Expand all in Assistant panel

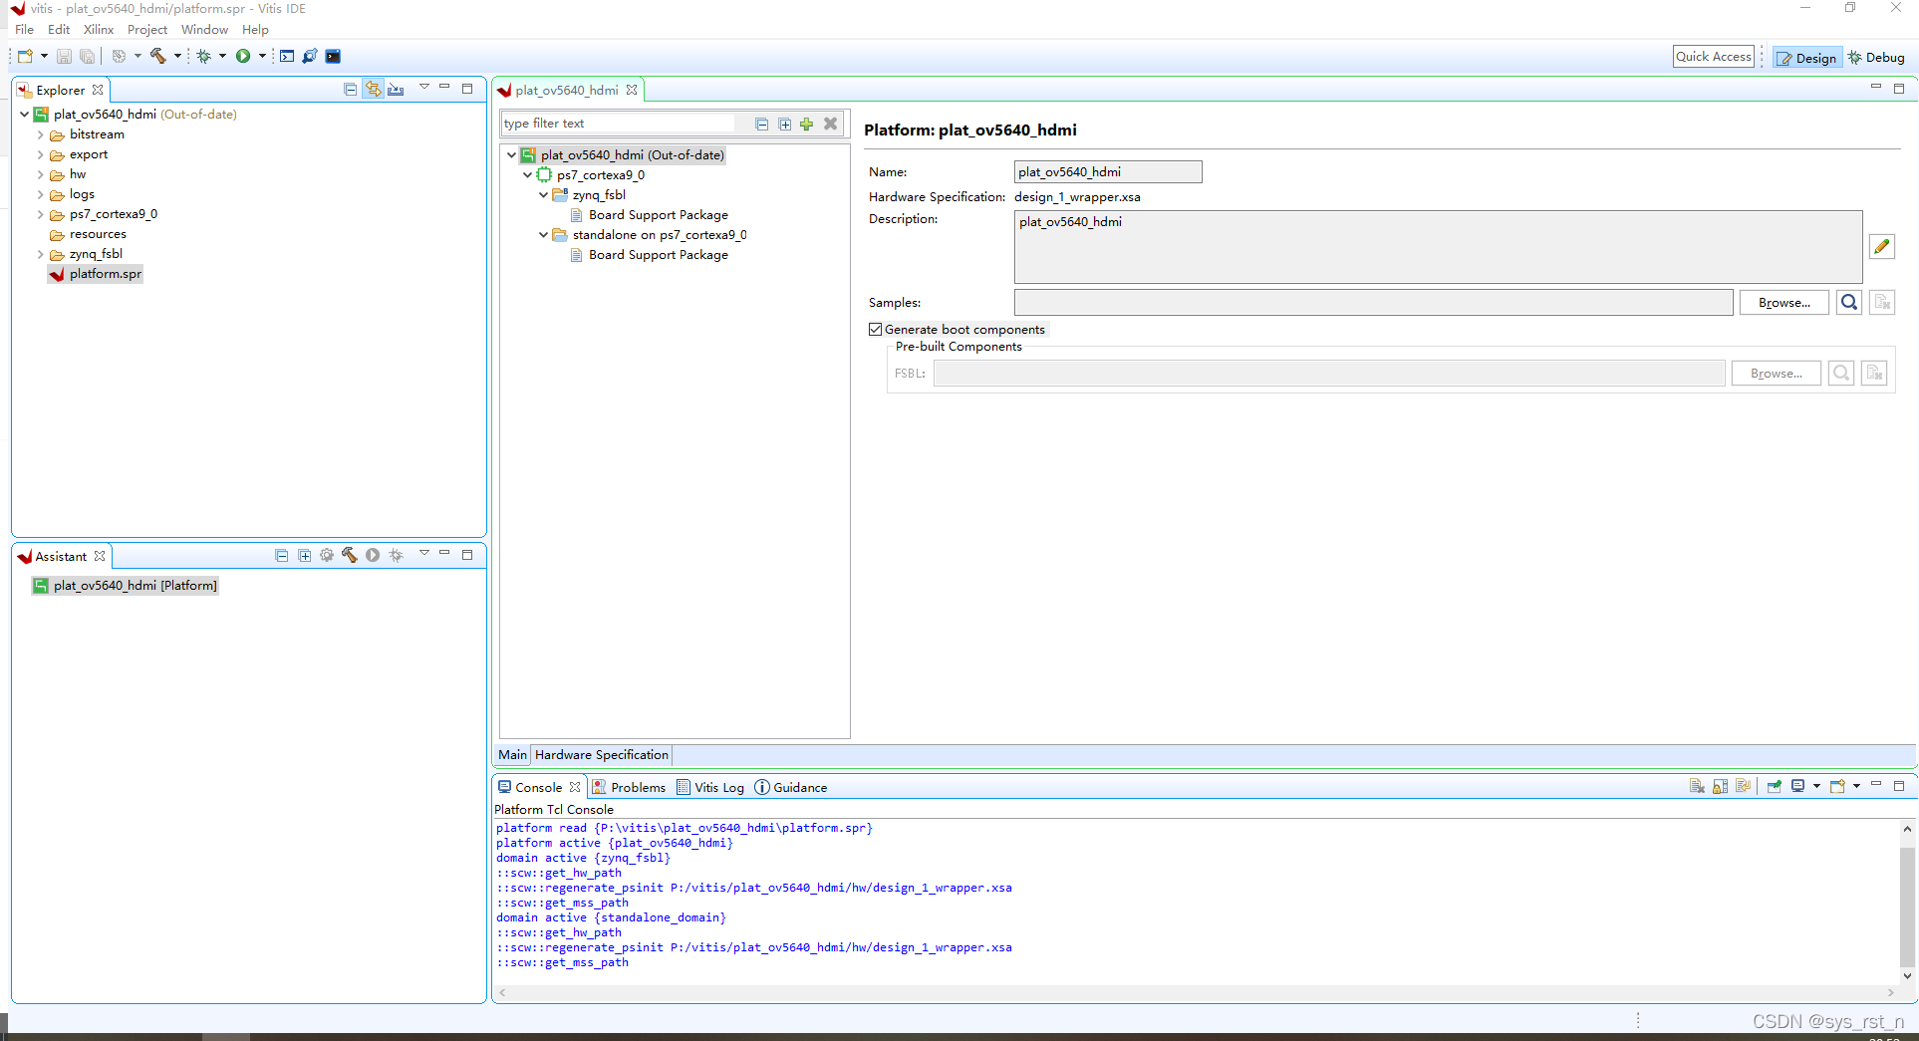tap(304, 556)
